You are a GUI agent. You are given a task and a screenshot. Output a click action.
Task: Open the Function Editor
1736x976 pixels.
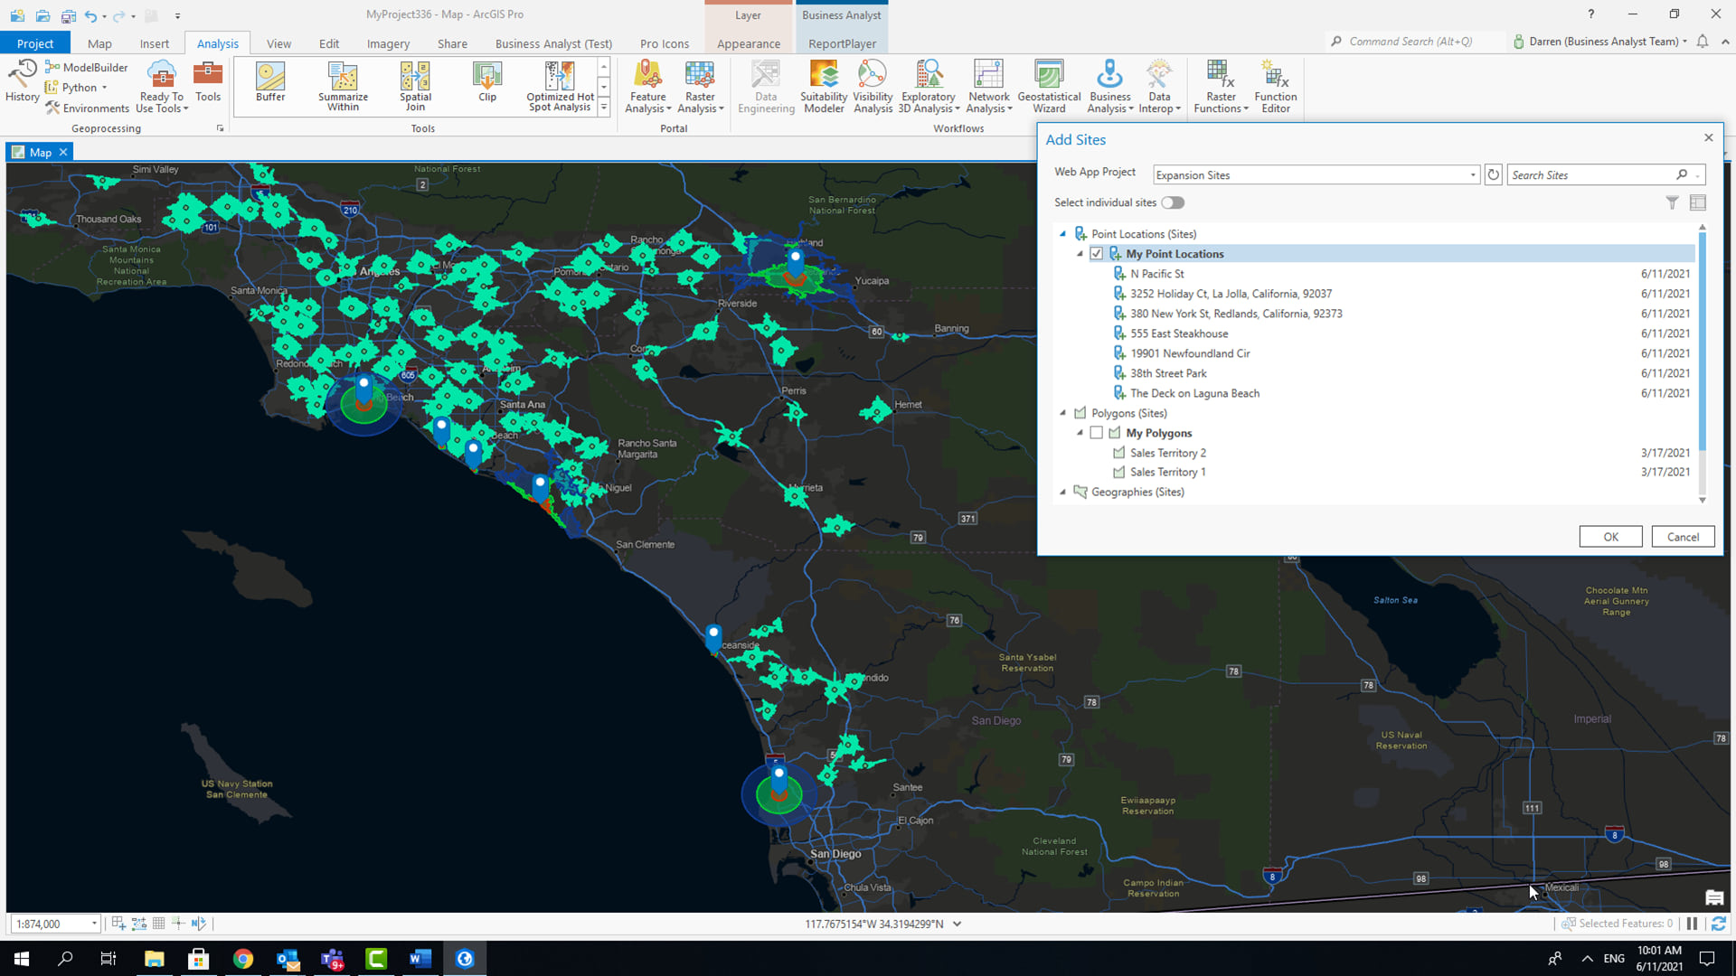tap(1275, 86)
